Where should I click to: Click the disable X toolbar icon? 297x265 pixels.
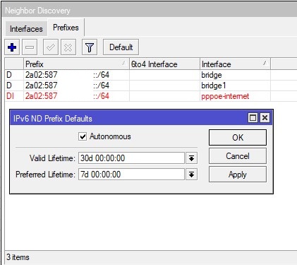point(68,47)
